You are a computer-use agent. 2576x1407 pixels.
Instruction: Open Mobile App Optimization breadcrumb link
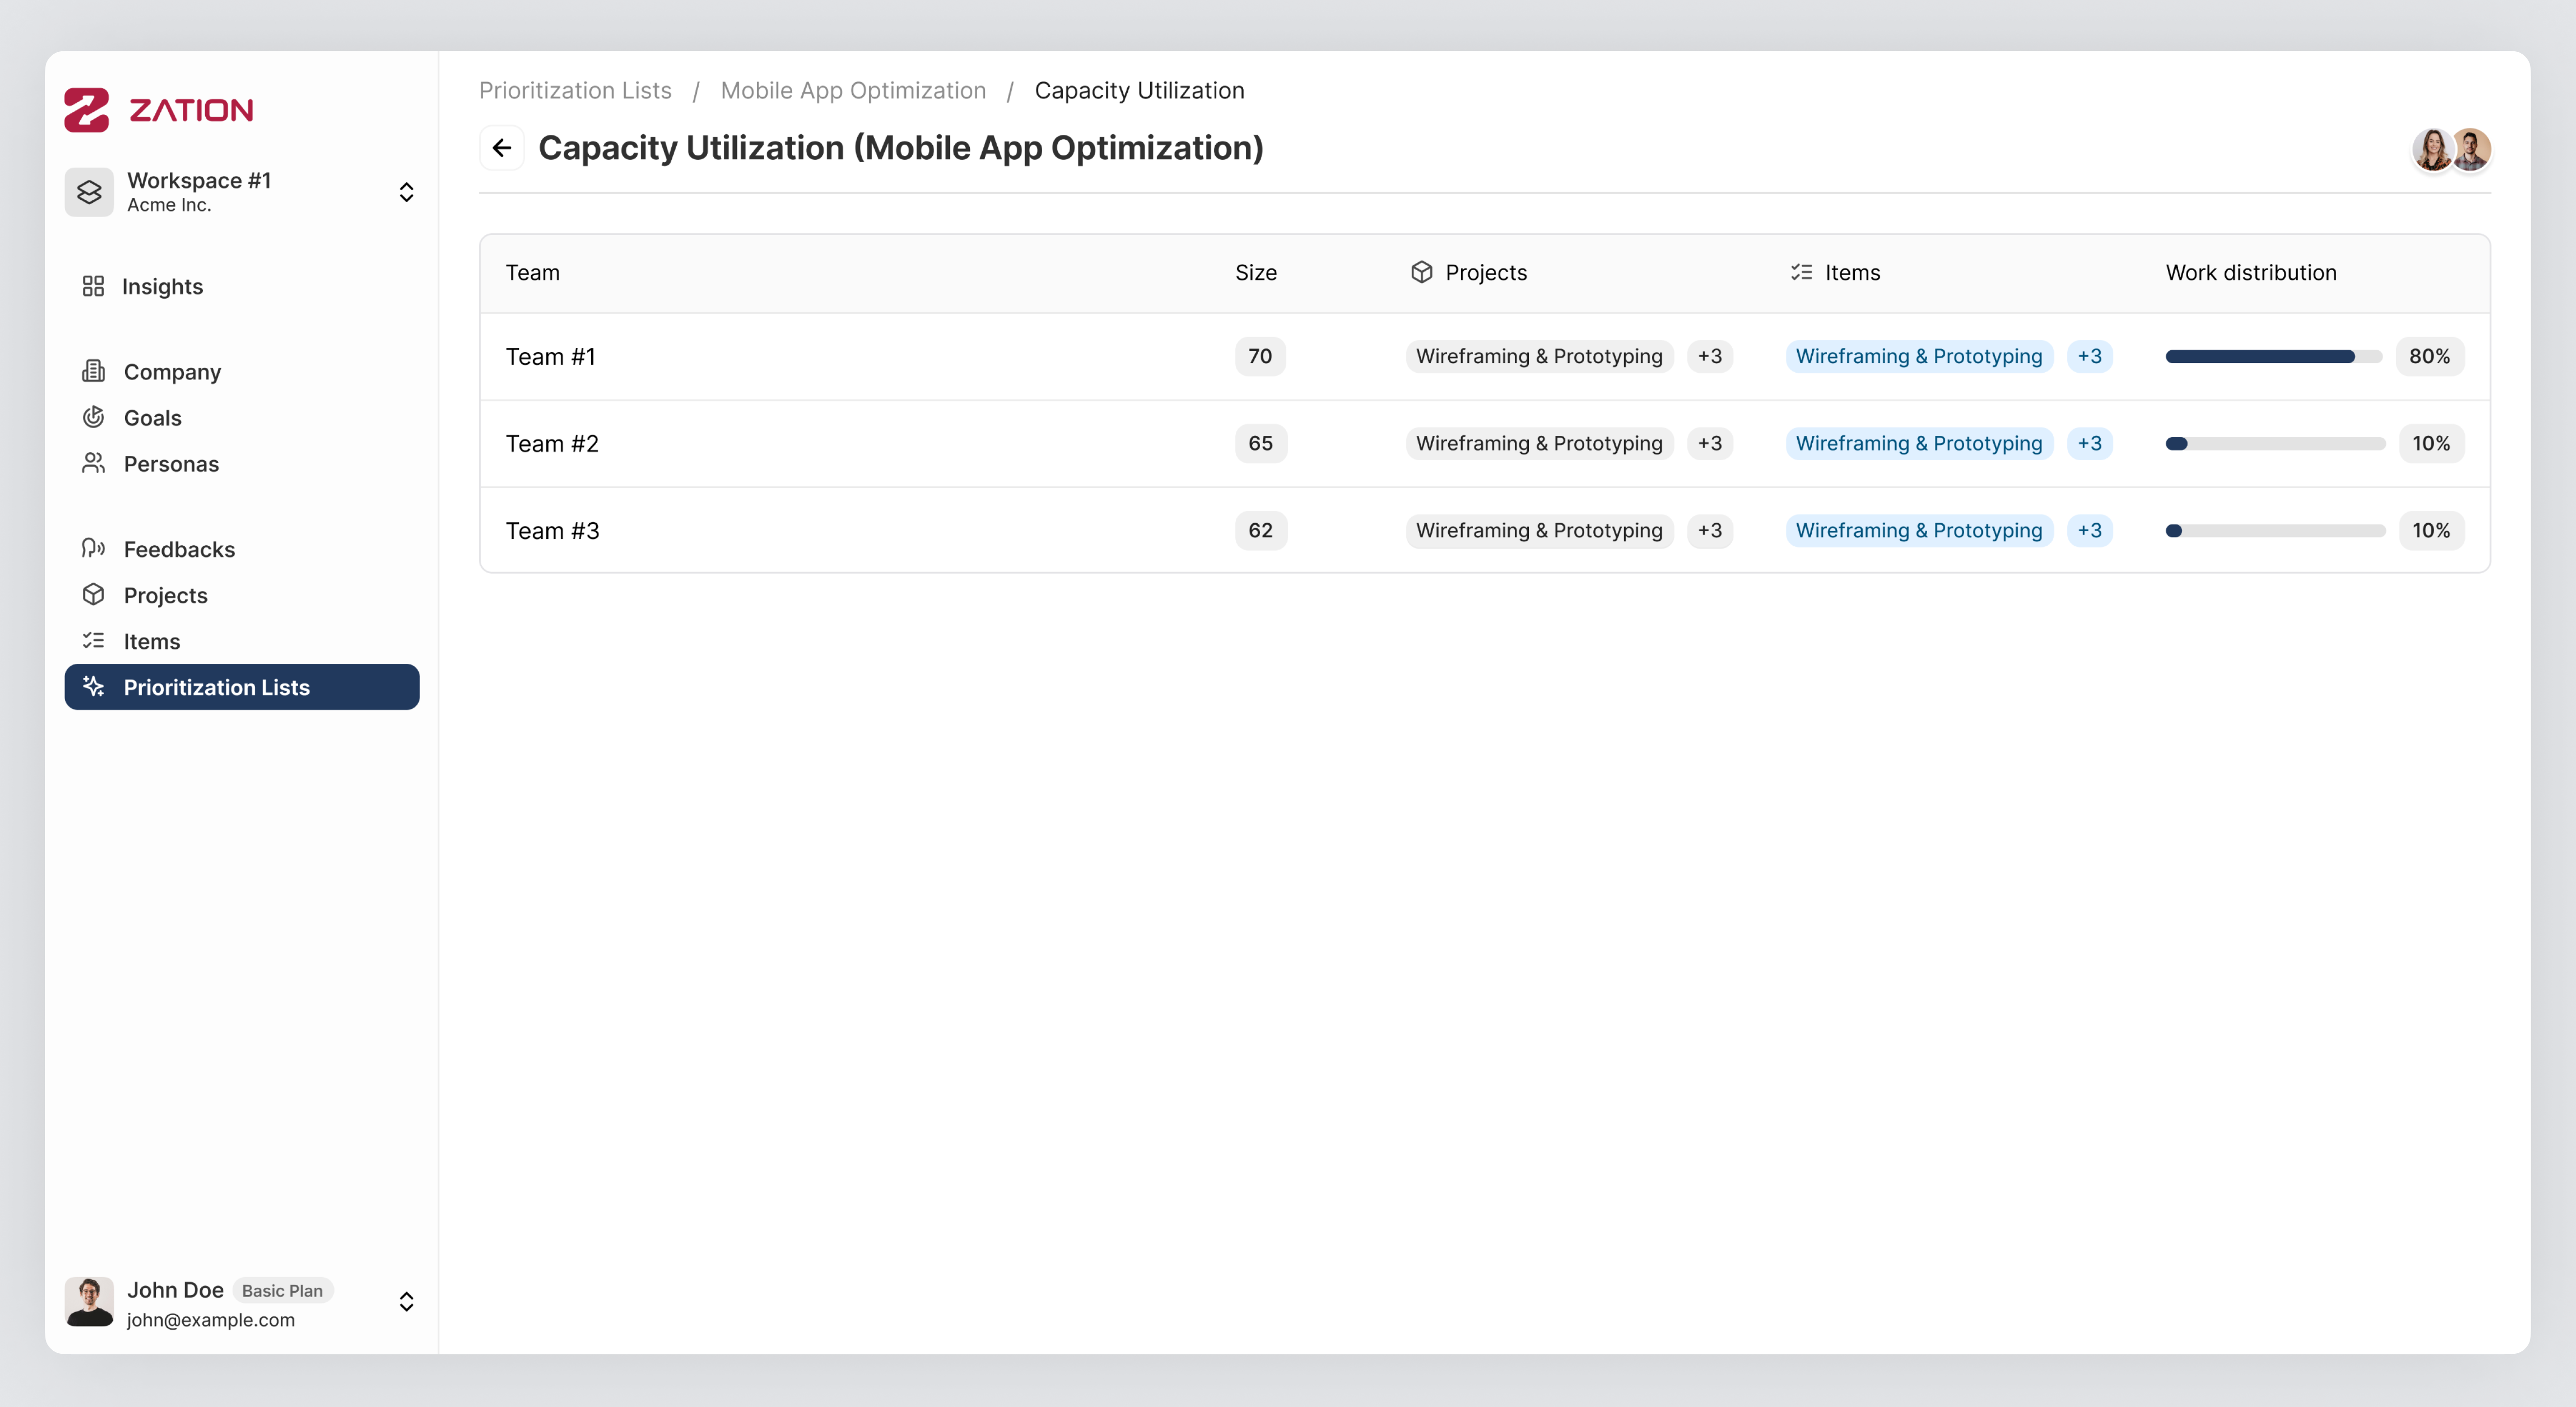point(853,90)
